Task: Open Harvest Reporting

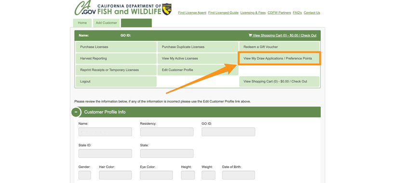Action: pos(116,58)
